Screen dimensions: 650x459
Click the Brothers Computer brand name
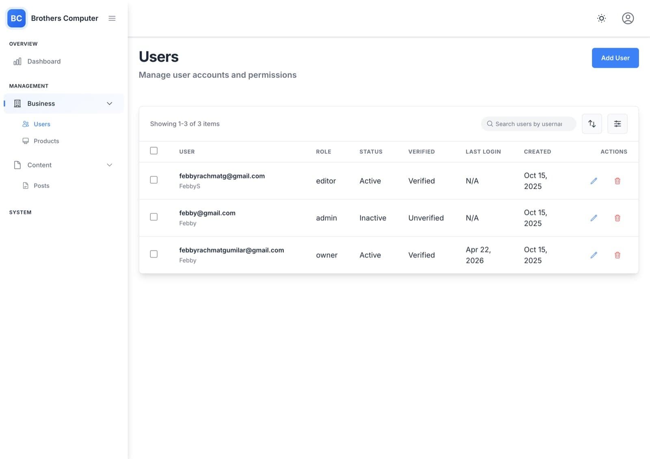(65, 18)
